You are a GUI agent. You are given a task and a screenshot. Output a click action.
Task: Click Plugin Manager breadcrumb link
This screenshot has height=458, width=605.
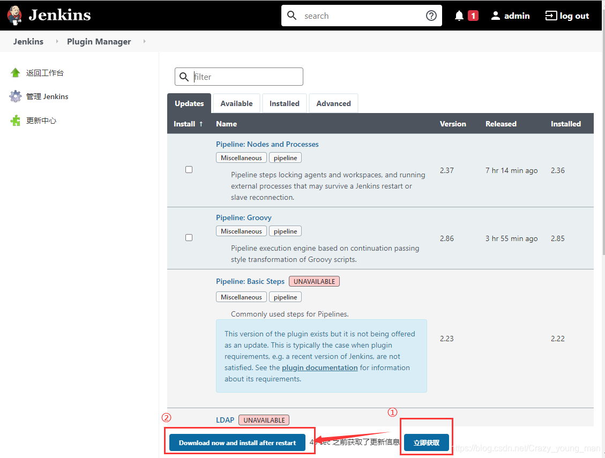coord(99,41)
